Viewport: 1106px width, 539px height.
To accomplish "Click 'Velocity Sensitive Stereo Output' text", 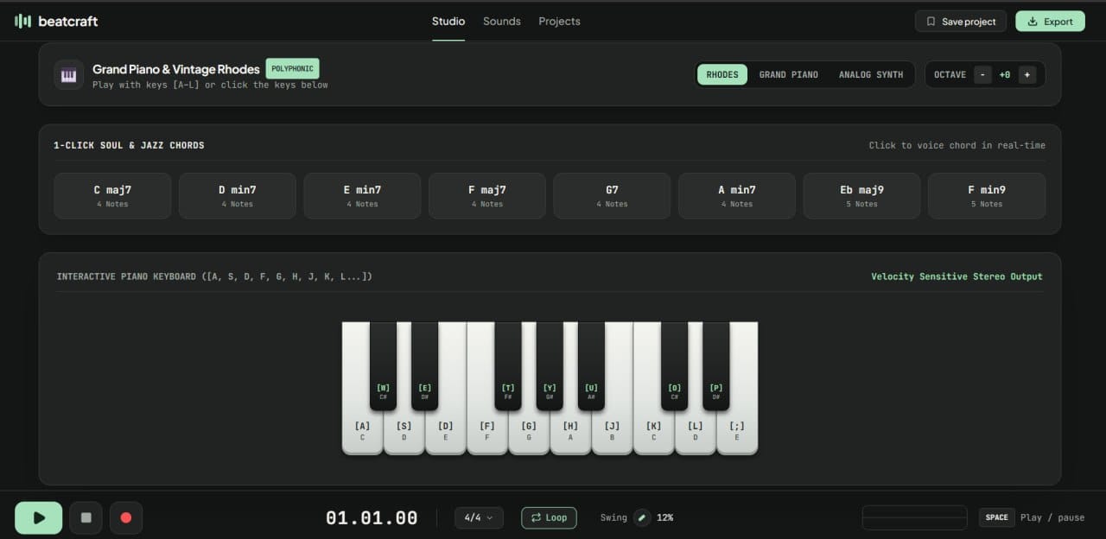I will tap(957, 276).
